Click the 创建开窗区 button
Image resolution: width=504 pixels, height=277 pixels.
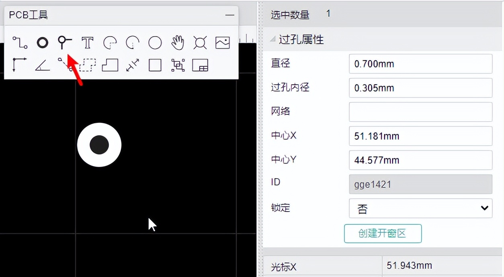coord(383,233)
